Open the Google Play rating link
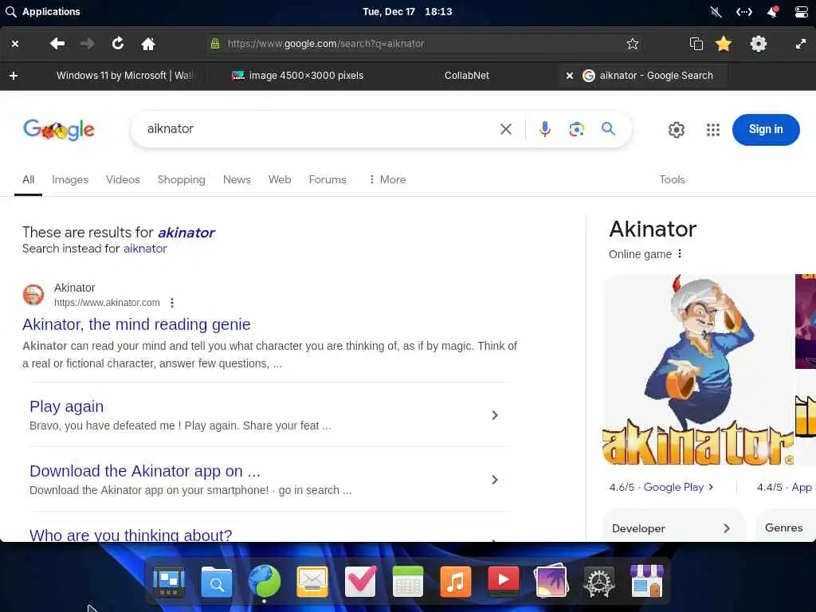This screenshot has width=816, height=612. [x=679, y=487]
